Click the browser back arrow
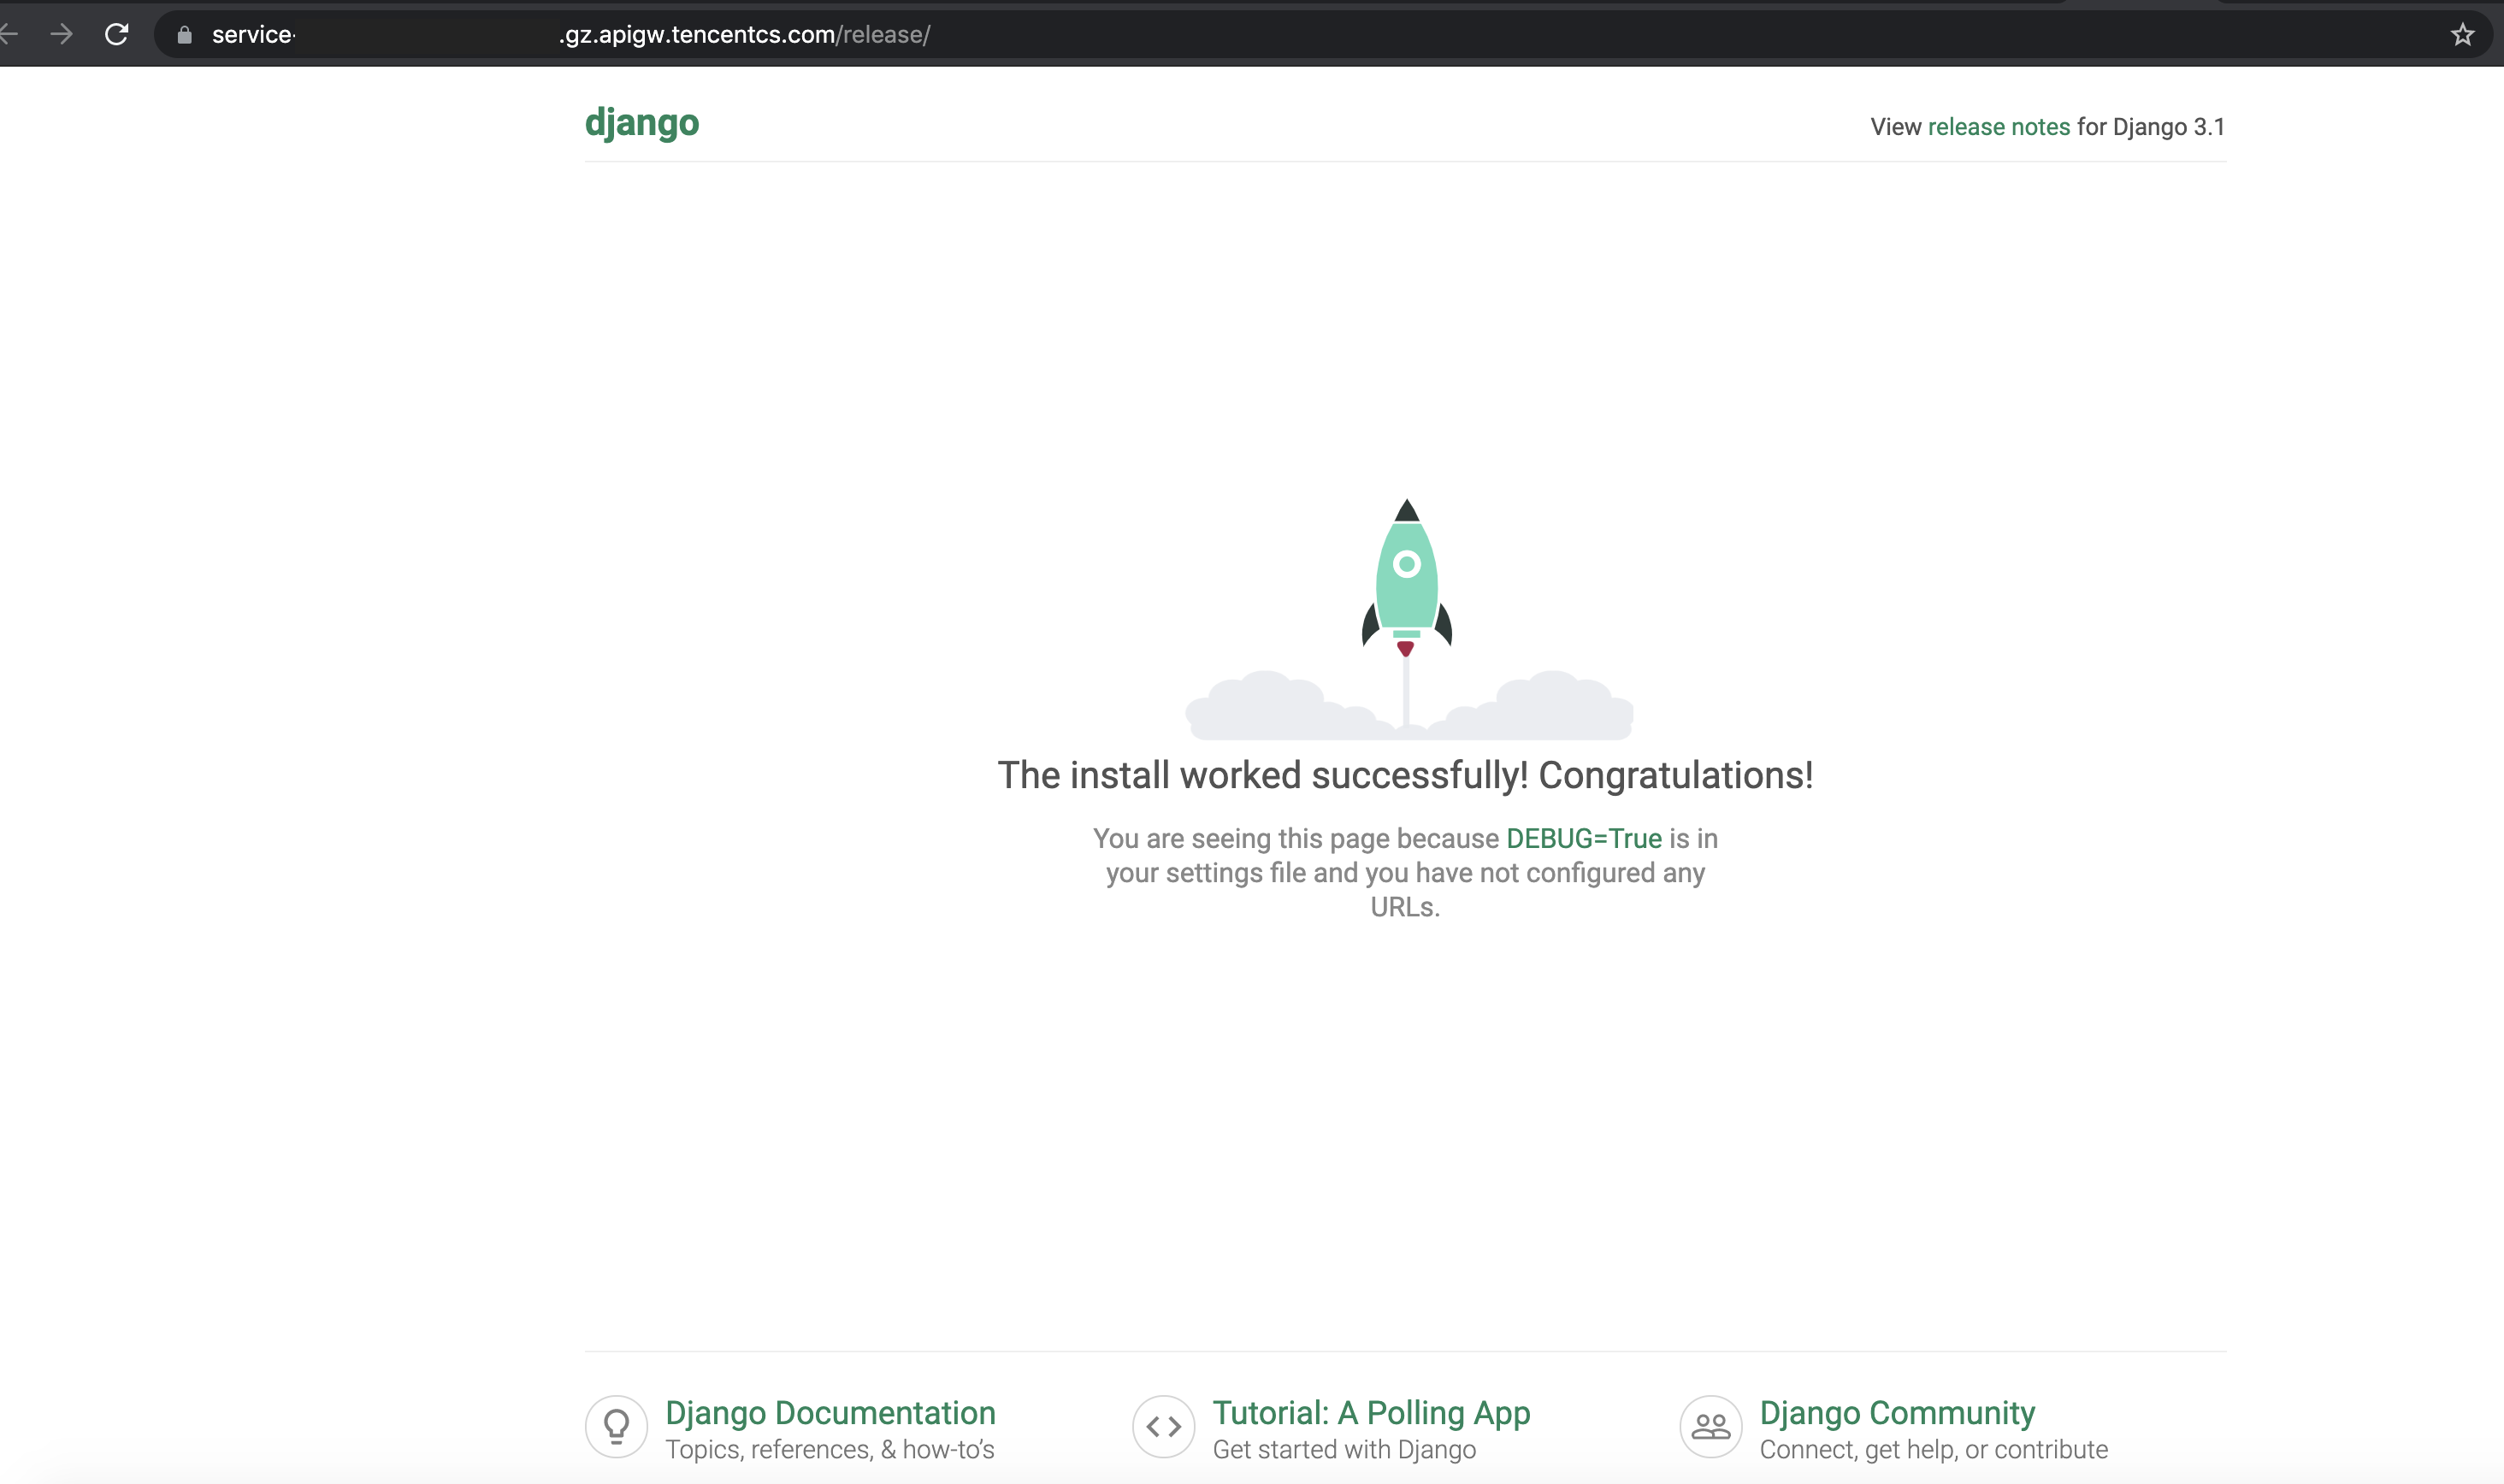Viewport: 2504px width, 1484px height. tap(9, 35)
